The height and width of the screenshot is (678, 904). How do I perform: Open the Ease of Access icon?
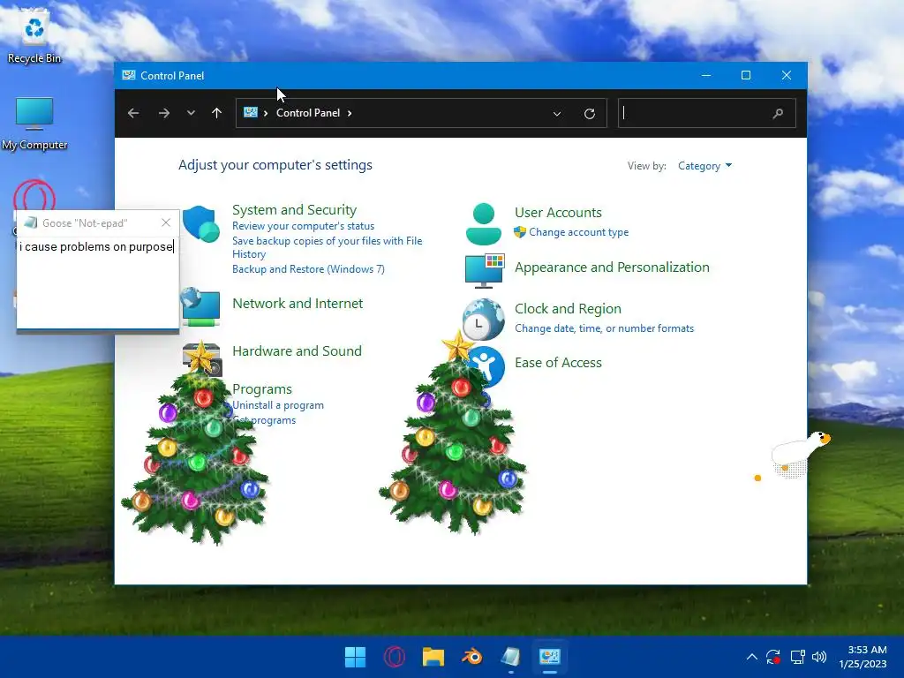pos(487,365)
